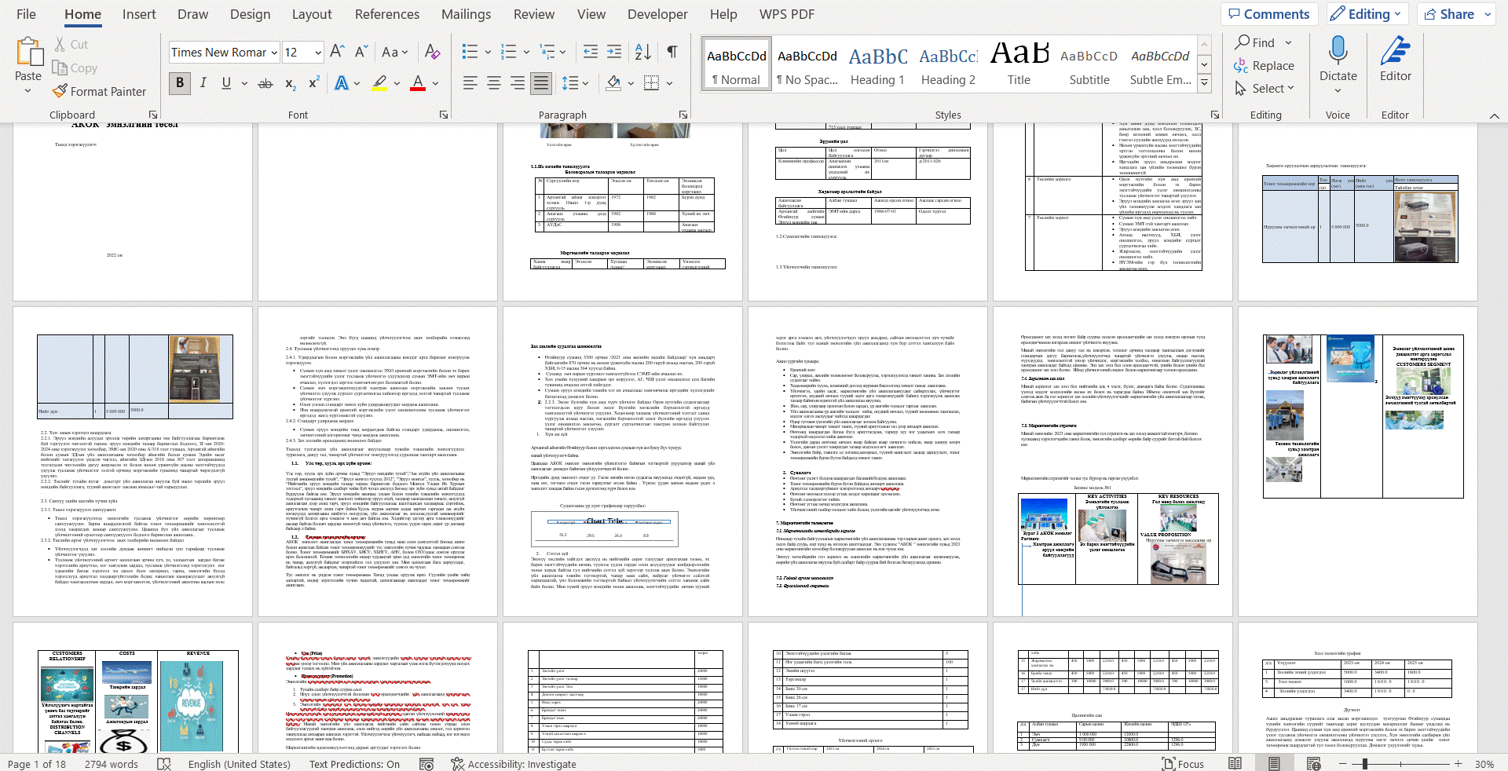1508x771 pixels.
Task: Open the WPS PDF tab
Action: [x=787, y=14]
